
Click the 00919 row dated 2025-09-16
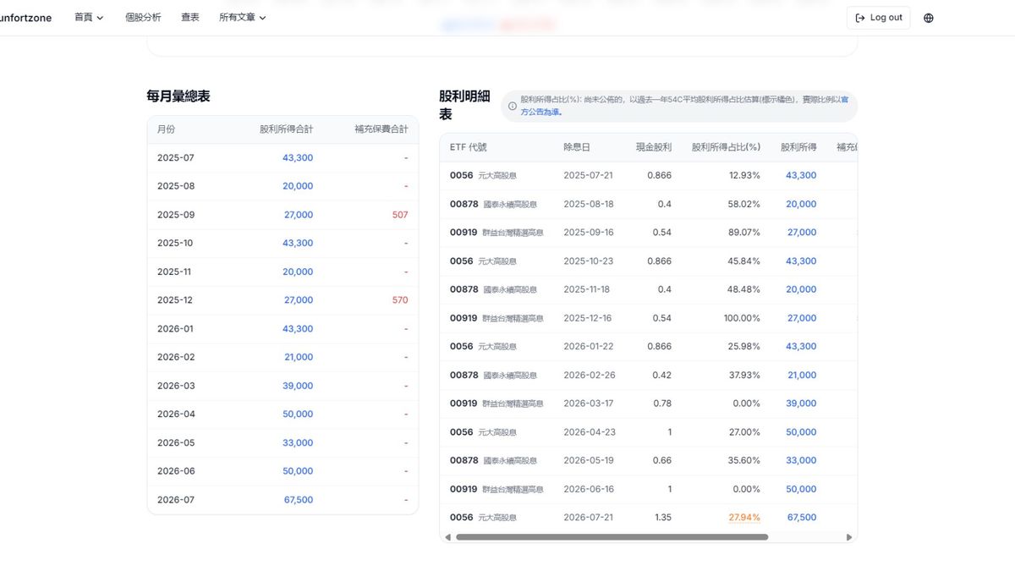[x=648, y=233]
